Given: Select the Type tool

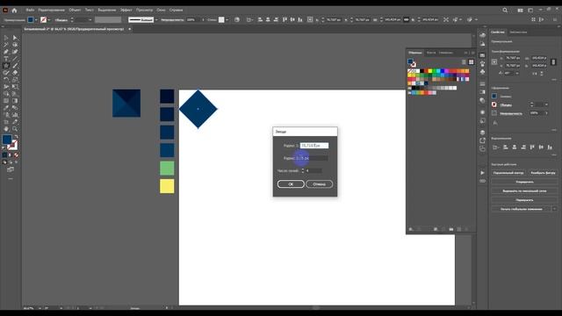Looking at the screenshot, I should 6,59.
